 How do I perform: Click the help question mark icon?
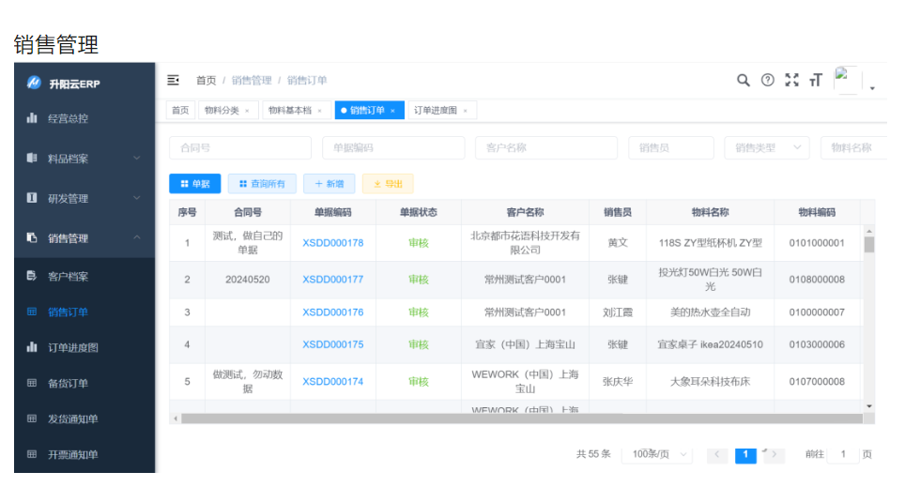768,81
